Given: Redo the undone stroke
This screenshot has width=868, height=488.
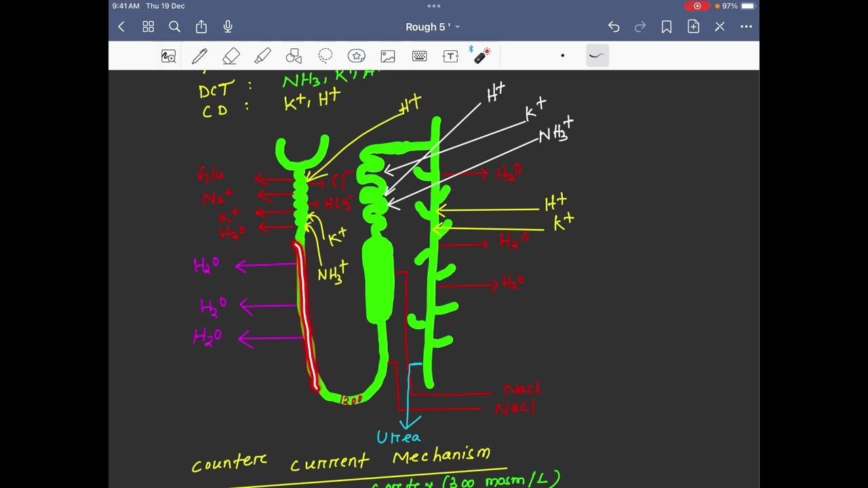Looking at the screenshot, I should 640,26.
